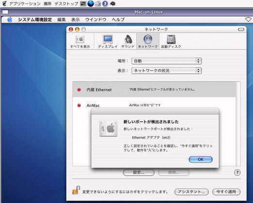Open the ディスプレイ preferences icon
This screenshot has height=203, width=253.
click(108, 42)
